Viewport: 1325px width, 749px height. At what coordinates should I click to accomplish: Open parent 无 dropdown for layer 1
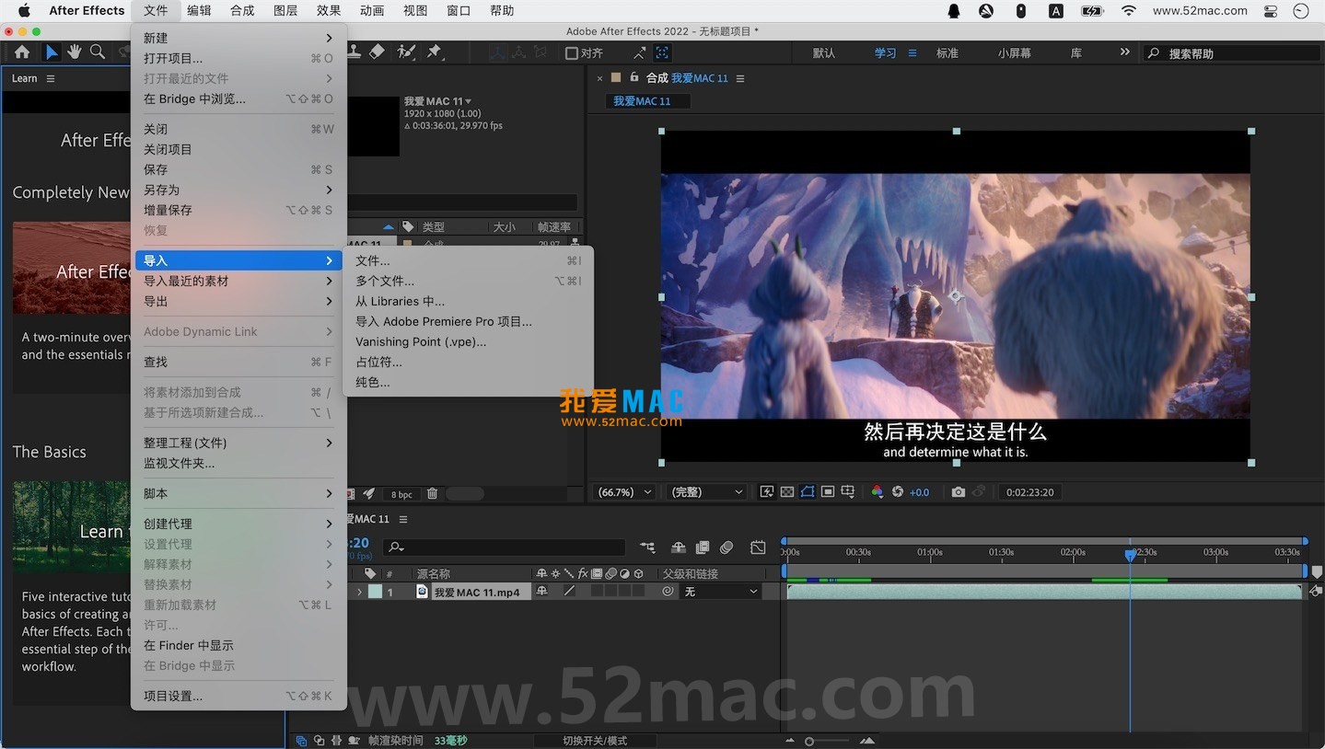[721, 592]
